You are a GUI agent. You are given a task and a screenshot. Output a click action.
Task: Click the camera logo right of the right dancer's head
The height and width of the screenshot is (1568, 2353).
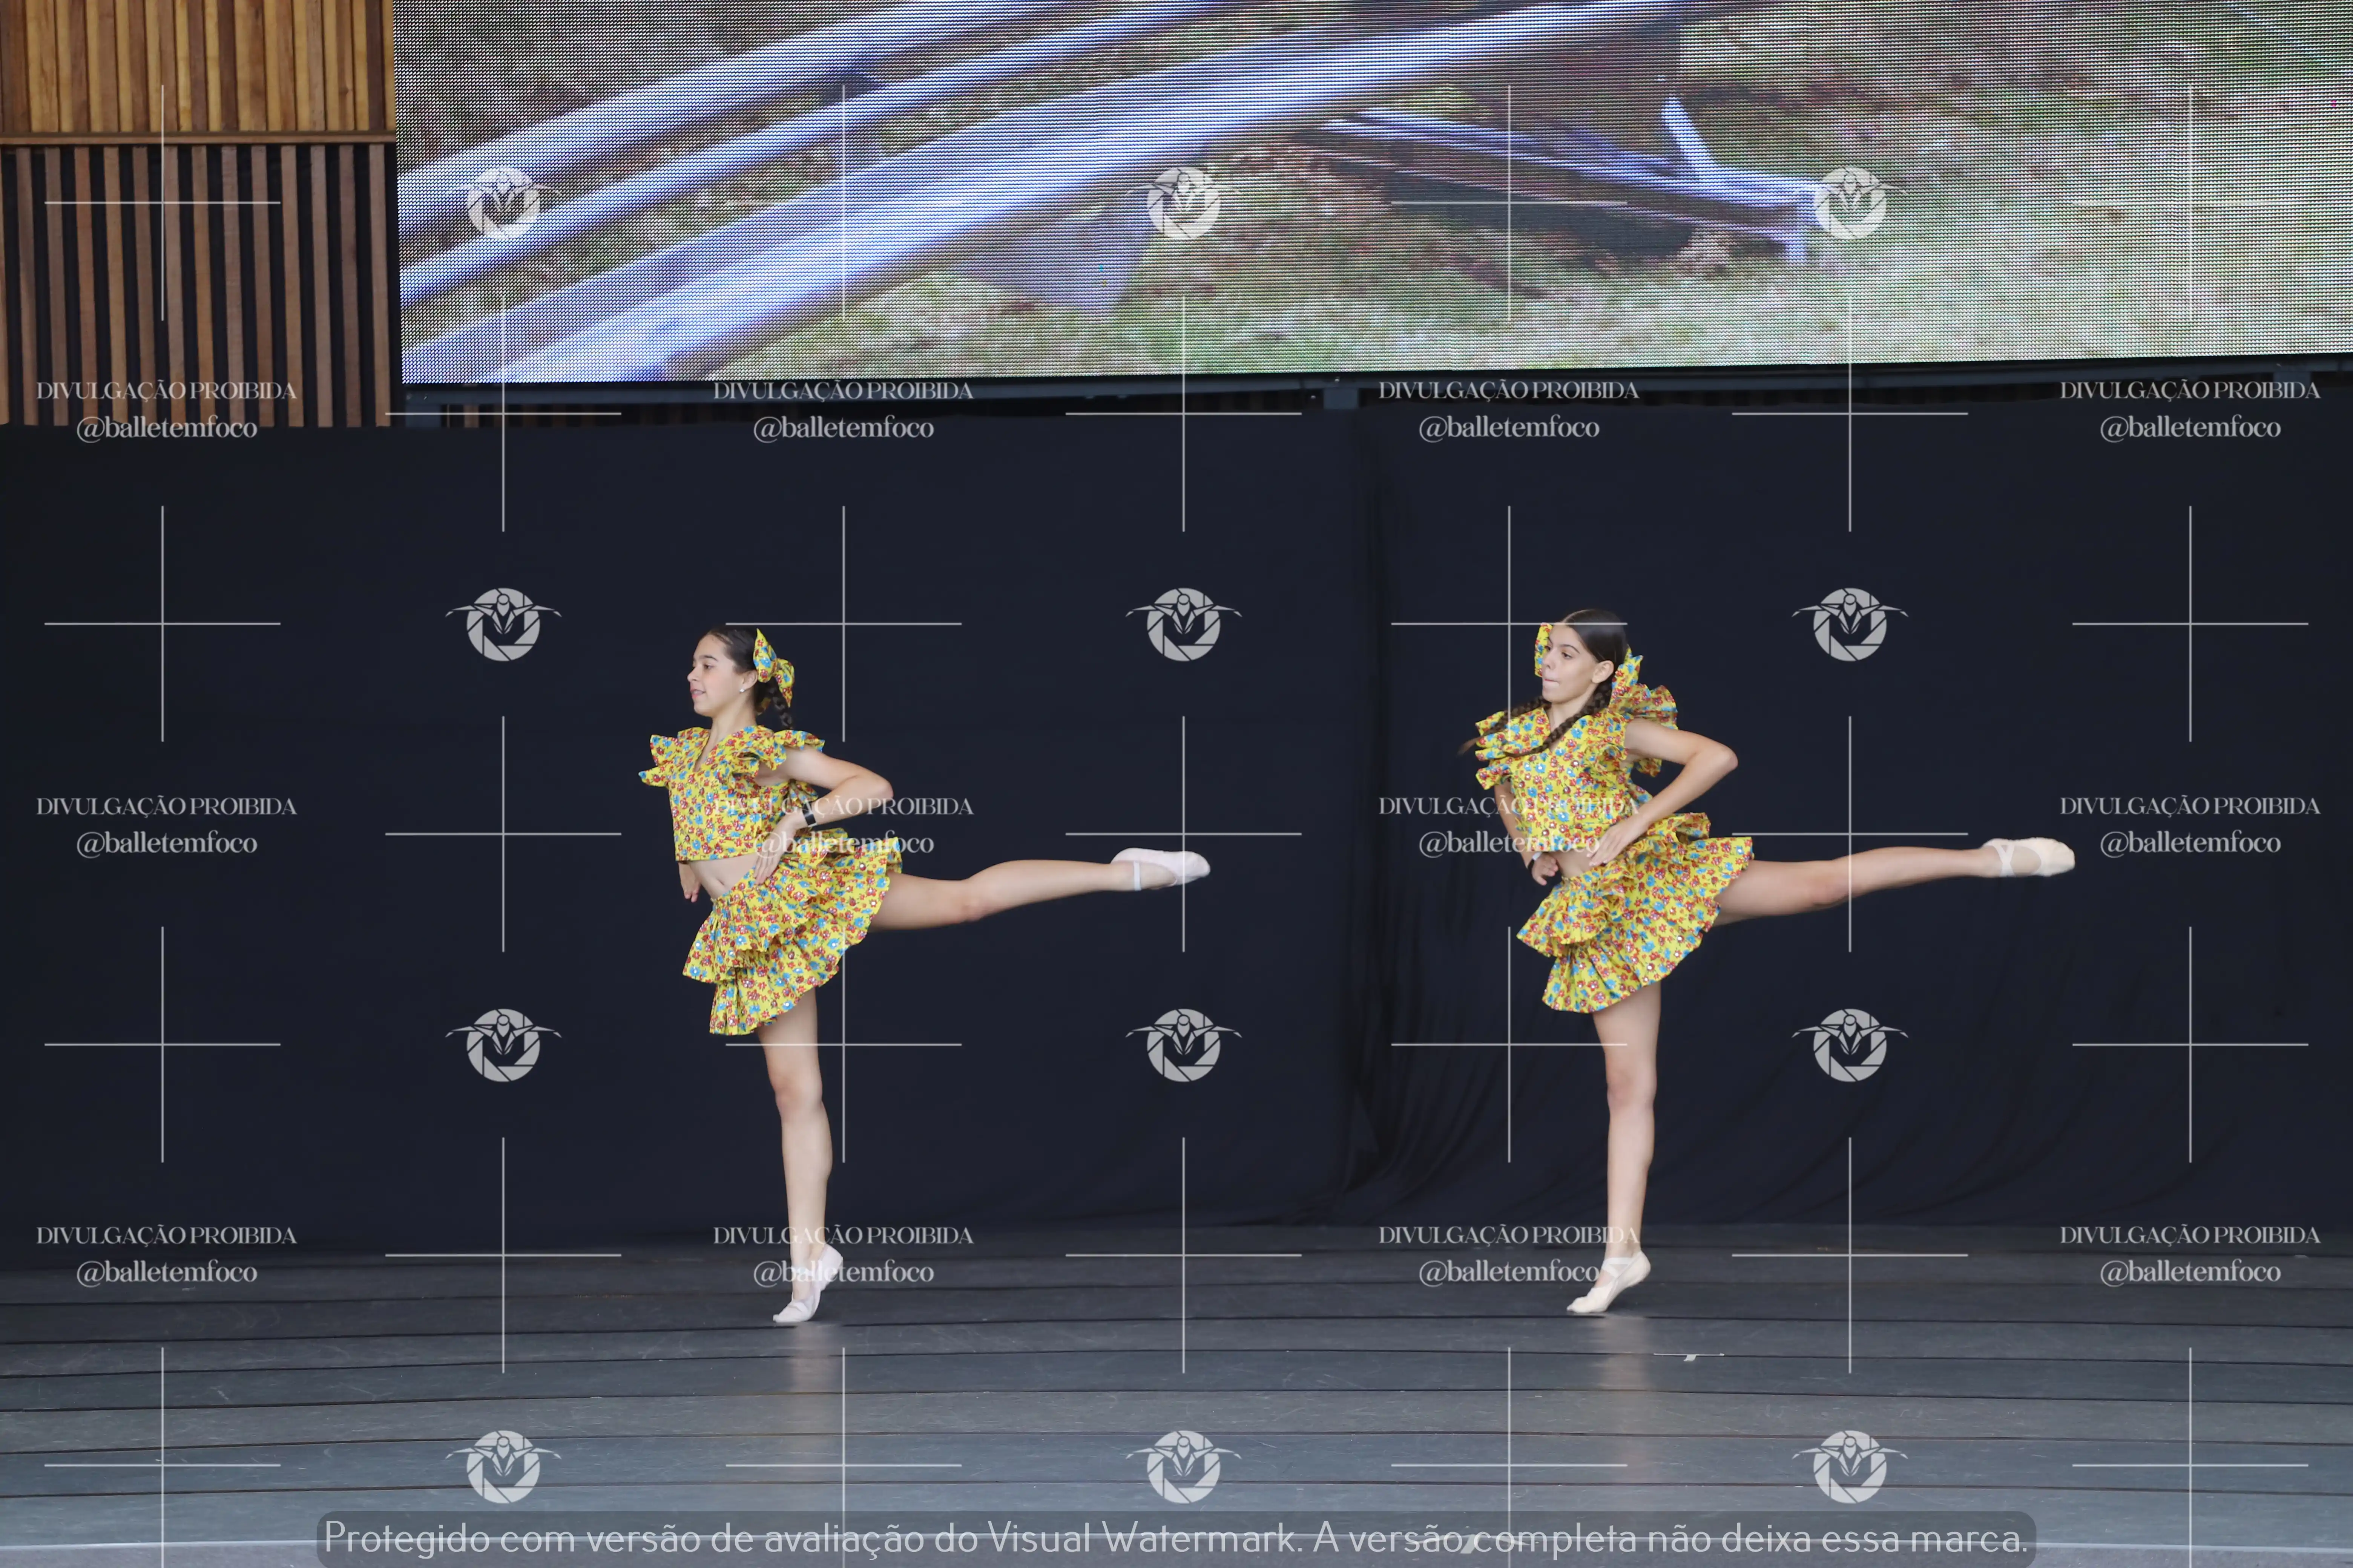pyautogui.click(x=1850, y=624)
